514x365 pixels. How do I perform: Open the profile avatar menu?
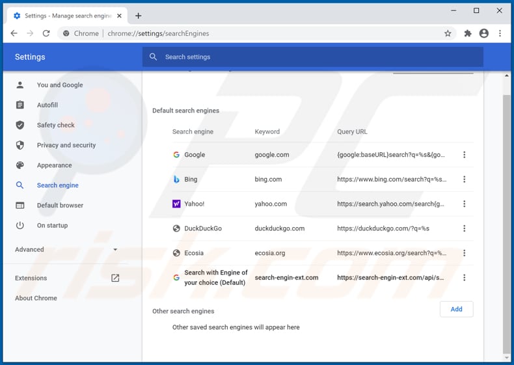coord(484,33)
